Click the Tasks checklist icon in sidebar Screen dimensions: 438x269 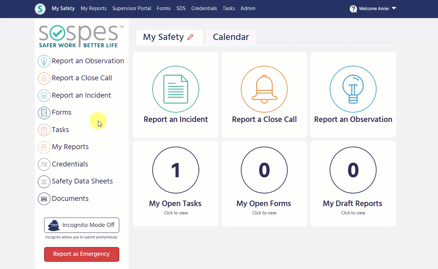[44, 130]
